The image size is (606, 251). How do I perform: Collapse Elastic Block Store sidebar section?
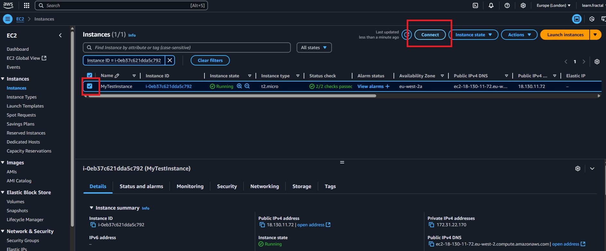pos(3,192)
